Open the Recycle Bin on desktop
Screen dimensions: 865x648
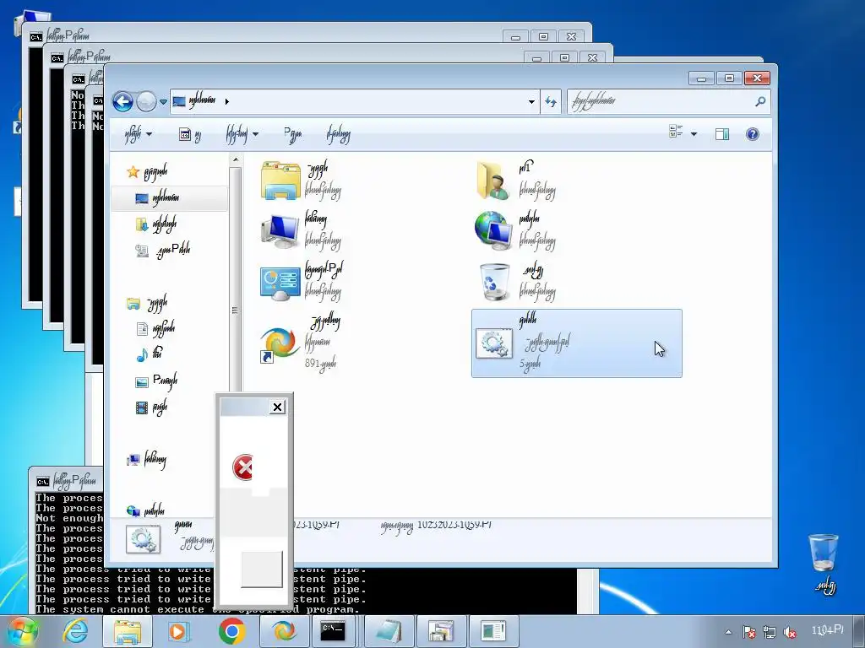click(x=824, y=563)
